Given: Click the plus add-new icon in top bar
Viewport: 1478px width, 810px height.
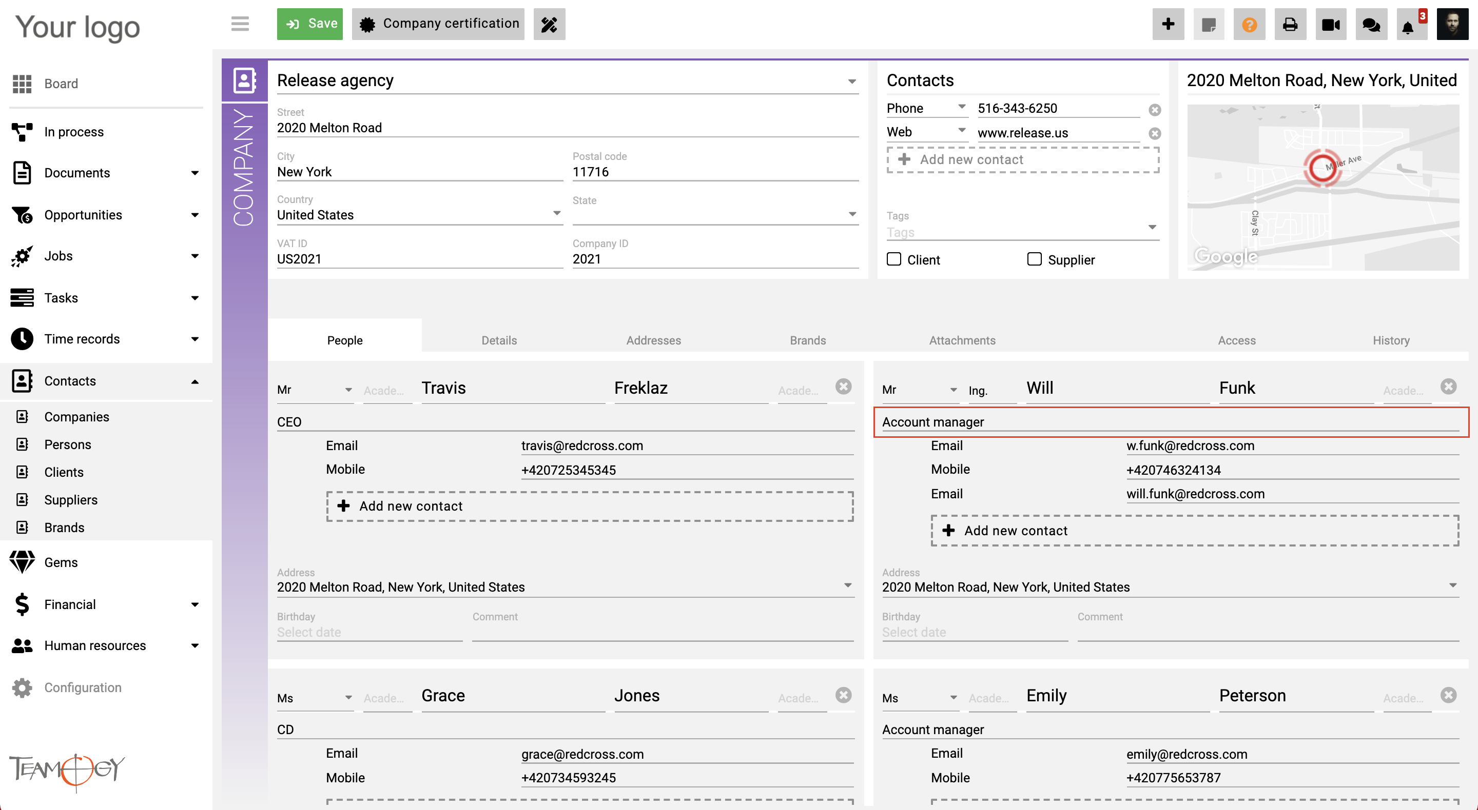Looking at the screenshot, I should [1168, 24].
